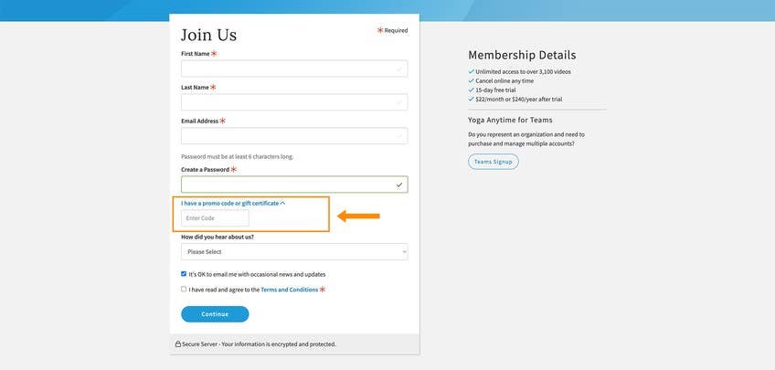Click checkmark icon beside Unlimited access

pos(471,71)
